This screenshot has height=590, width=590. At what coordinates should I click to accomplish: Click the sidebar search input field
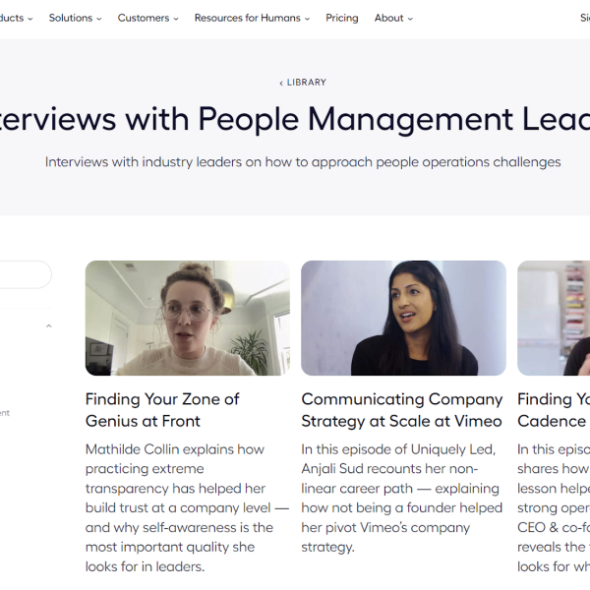click(x=25, y=274)
